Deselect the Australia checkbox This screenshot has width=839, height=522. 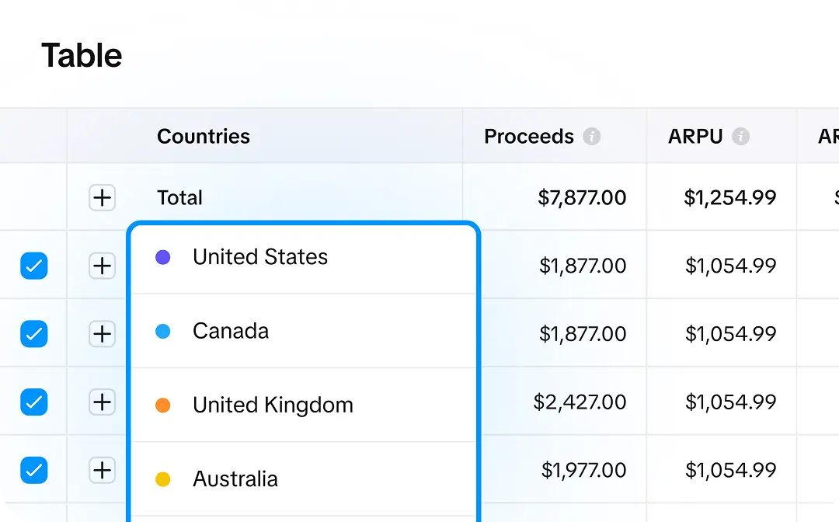coord(33,470)
